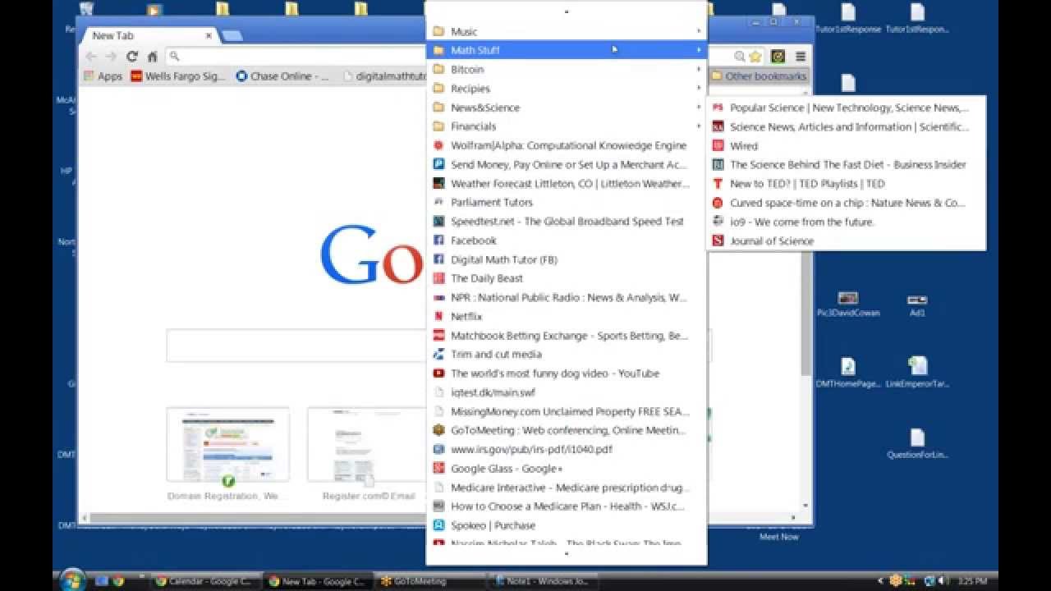Click the Google Glass bookmark icon
Viewport: 1051px width, 591px height.
click(438, 469)
